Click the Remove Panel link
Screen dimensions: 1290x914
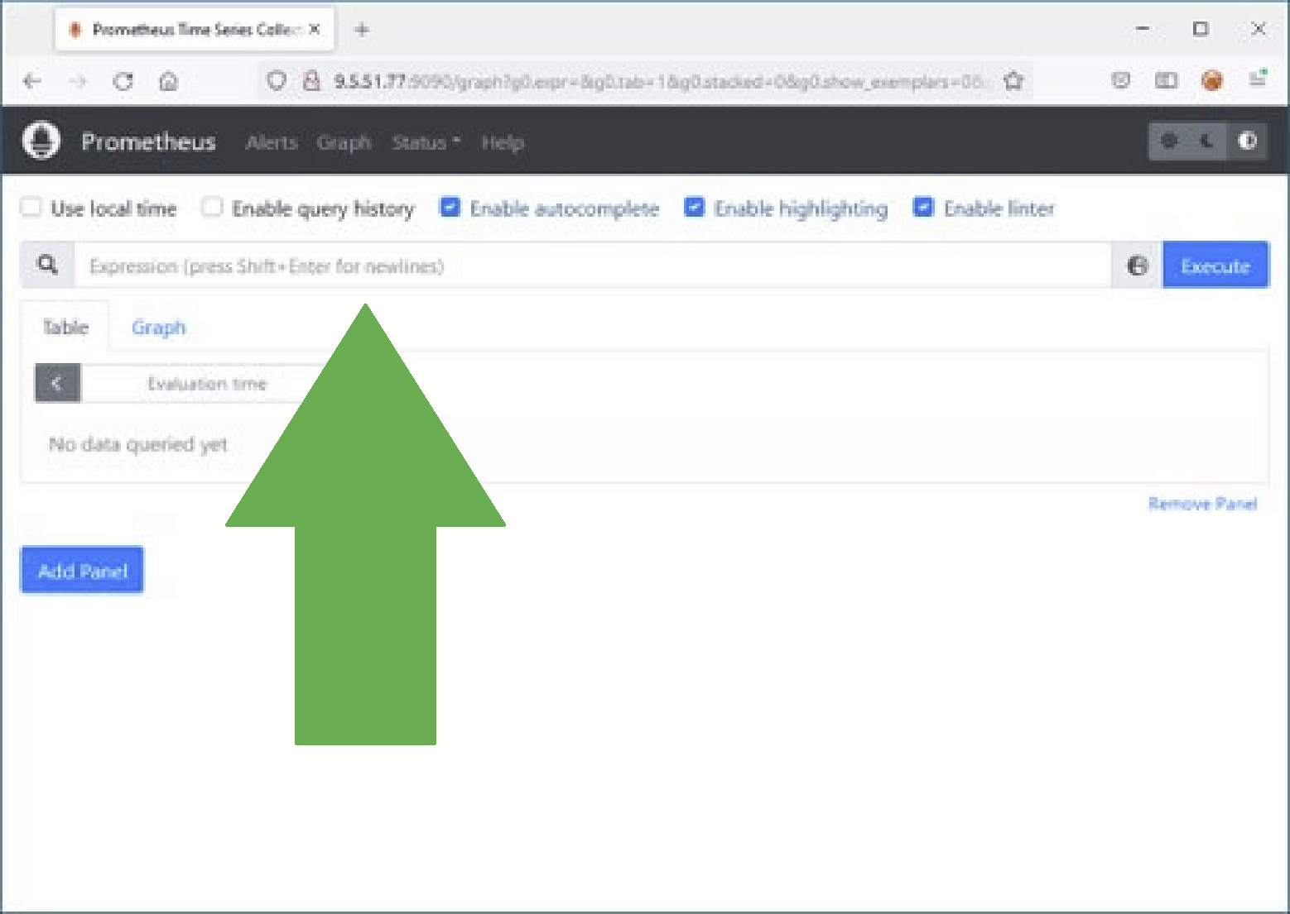(1202, 504)
